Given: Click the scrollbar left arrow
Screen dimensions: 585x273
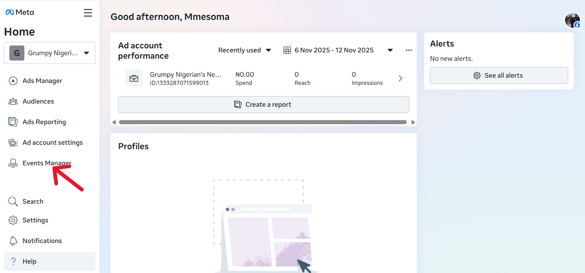Looking at the screenshot, I should tap(114, 122).
